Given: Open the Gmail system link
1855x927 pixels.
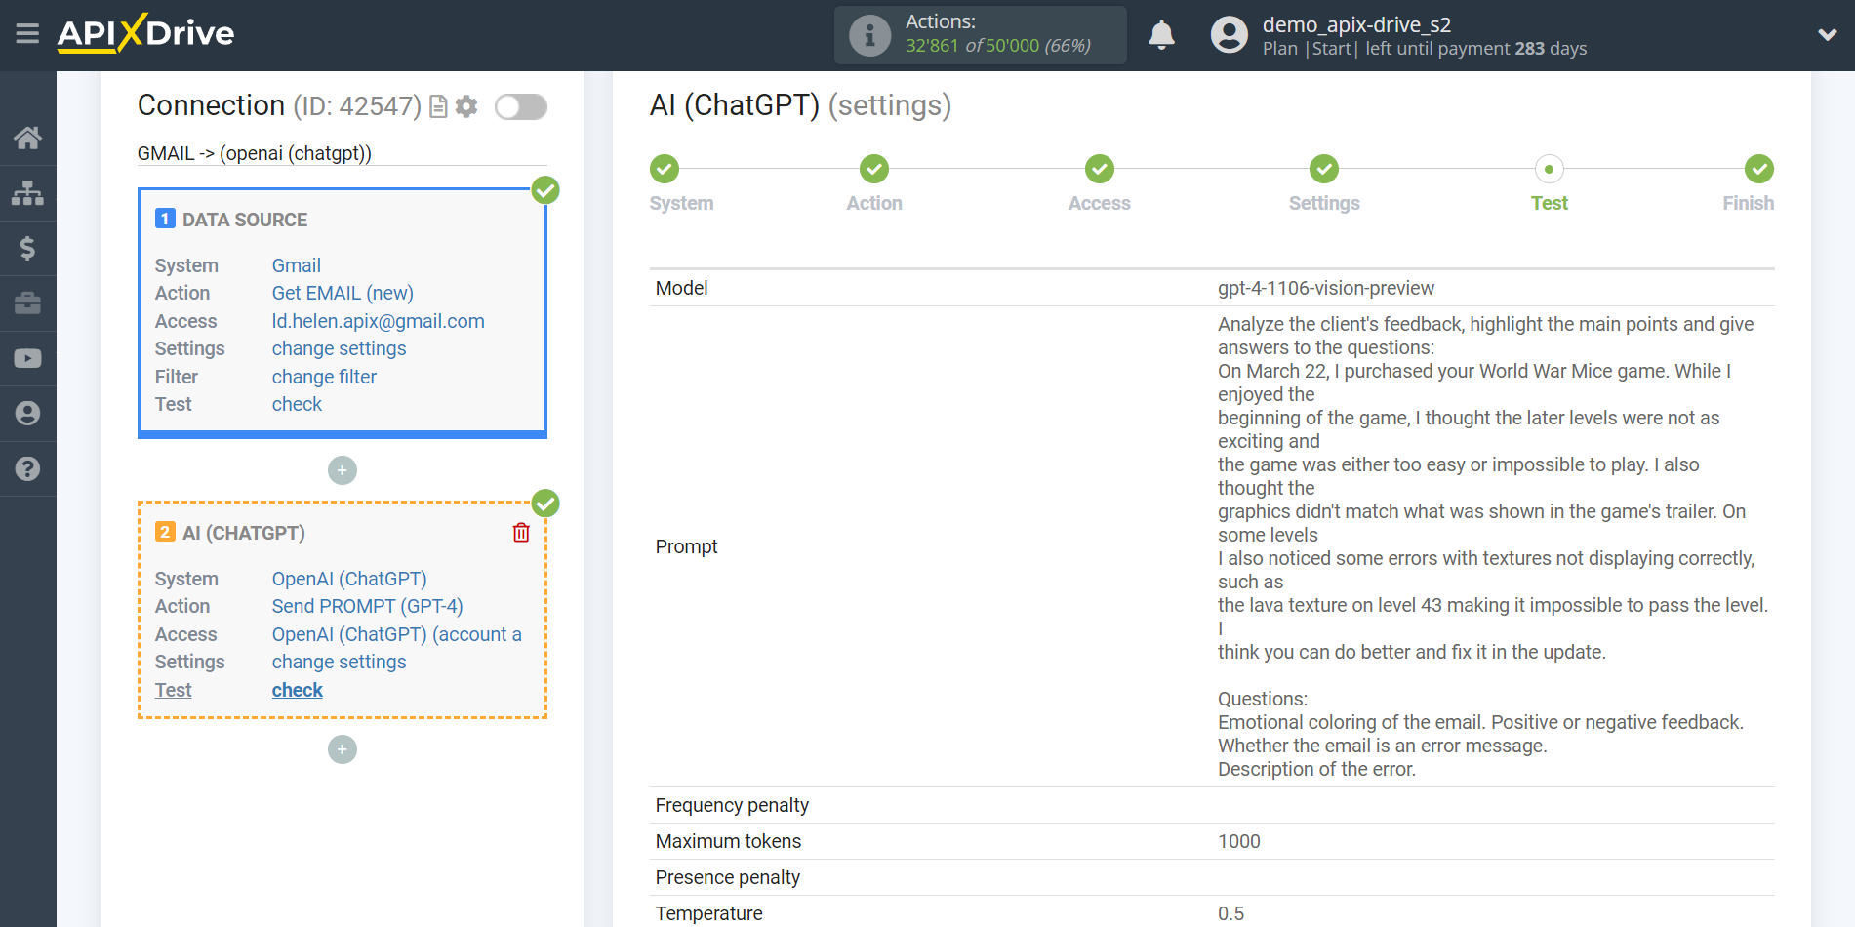Looking at the screenshot, I should coord(296,265).
